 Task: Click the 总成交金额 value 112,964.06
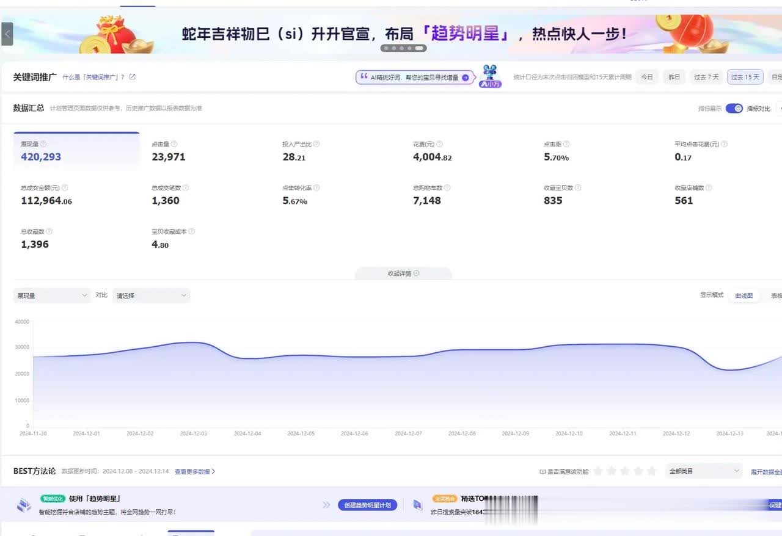46,201
